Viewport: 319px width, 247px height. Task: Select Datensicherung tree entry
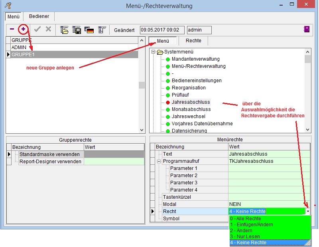pos(189,130)
